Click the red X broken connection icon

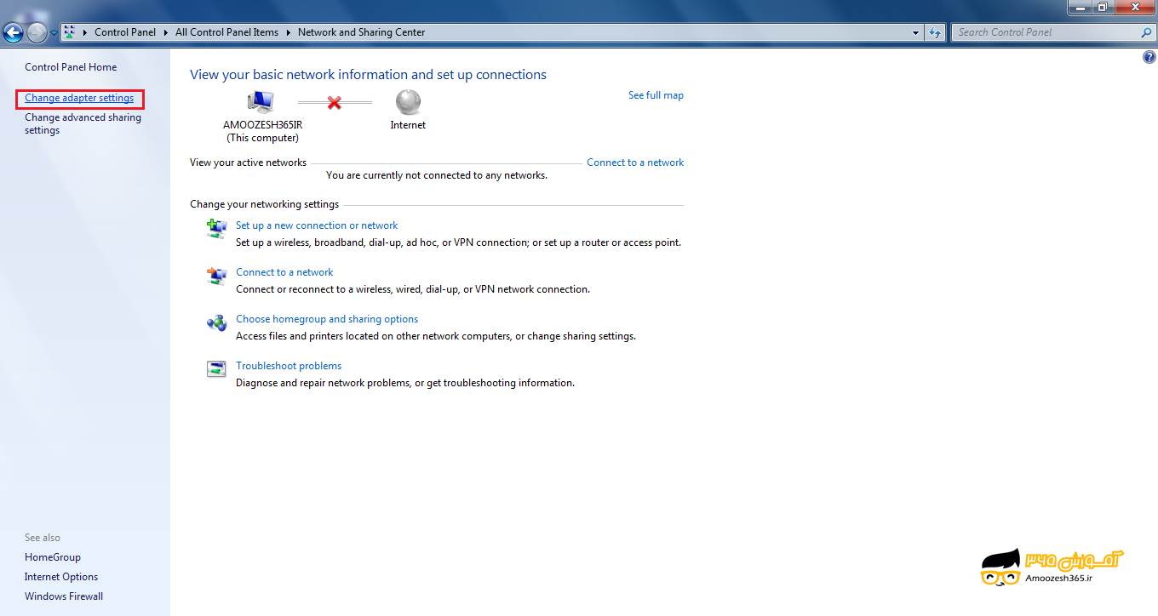(335, 102)
